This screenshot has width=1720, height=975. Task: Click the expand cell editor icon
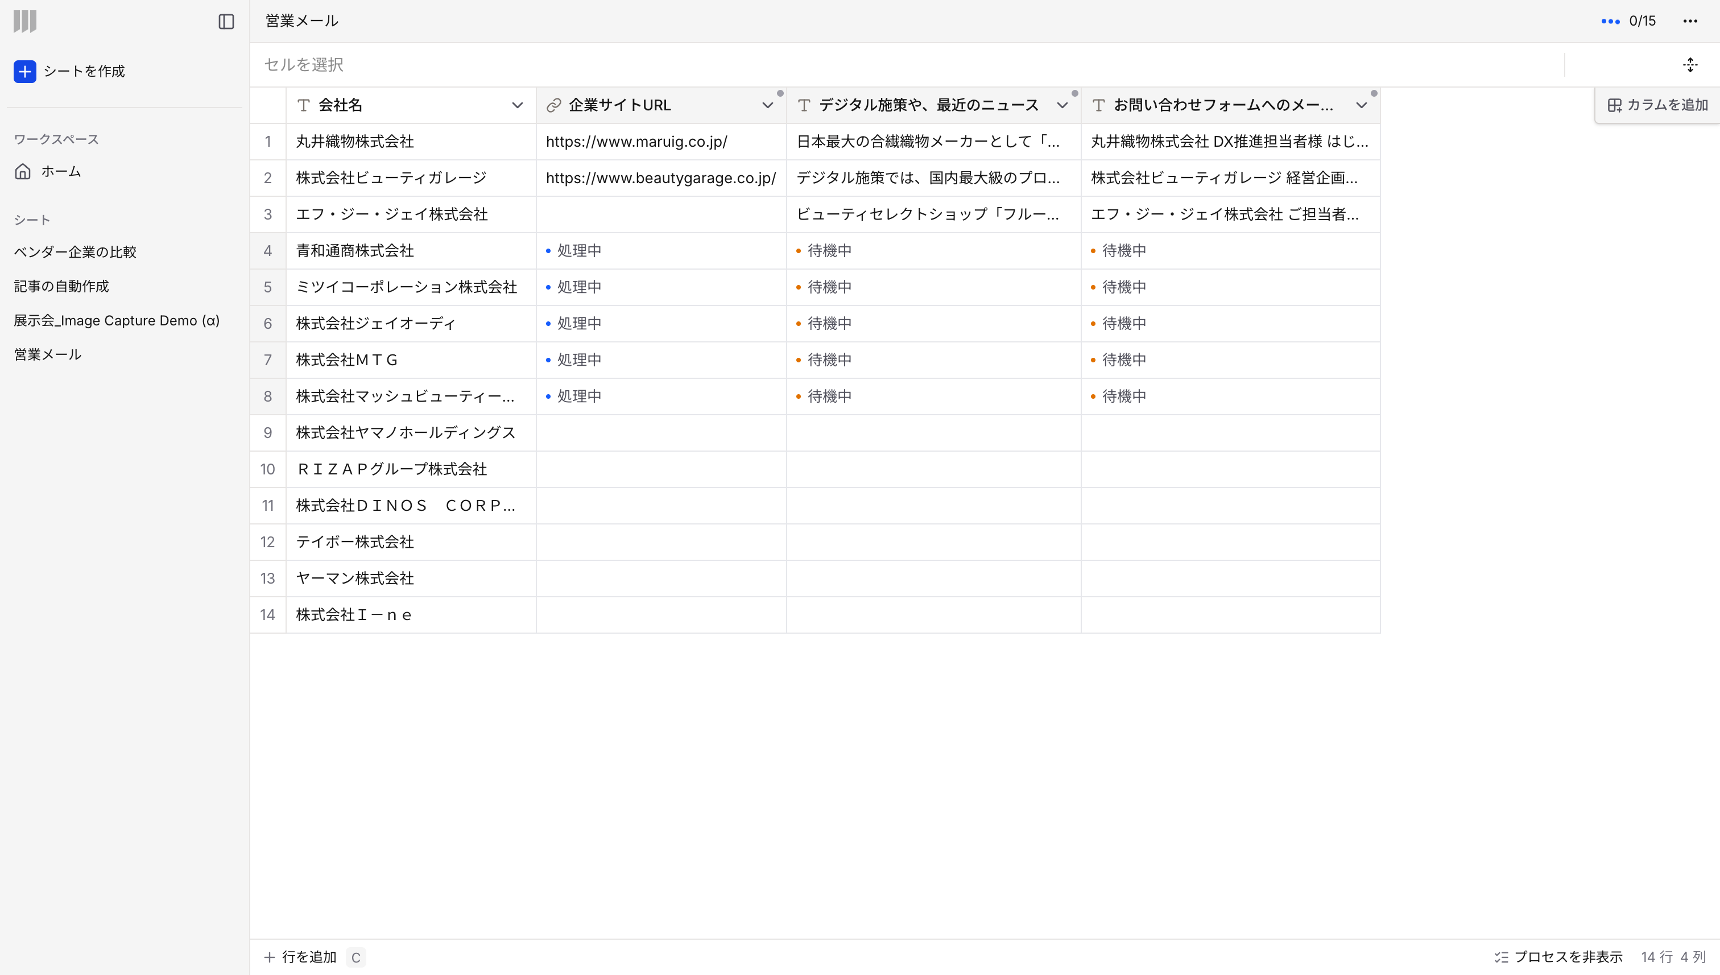click(1690, 65)
